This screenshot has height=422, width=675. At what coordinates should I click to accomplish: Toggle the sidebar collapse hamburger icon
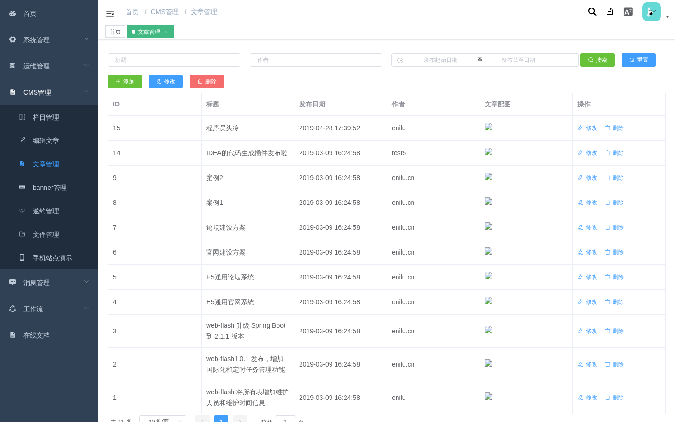(x=110, y=14)
